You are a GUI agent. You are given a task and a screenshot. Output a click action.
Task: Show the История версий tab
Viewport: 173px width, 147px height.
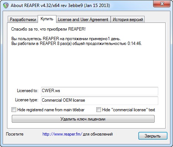pos(128,20)
